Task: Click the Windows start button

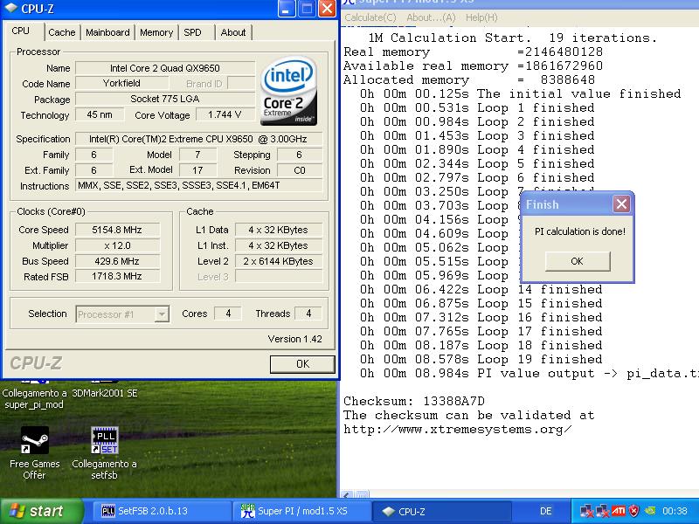Action: [41, 511]
